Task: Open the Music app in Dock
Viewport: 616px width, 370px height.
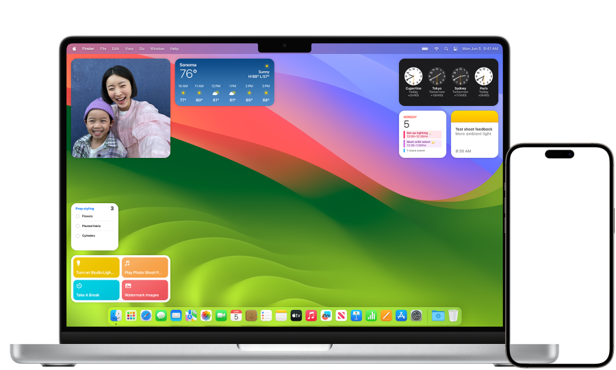Action: [311, 315]
